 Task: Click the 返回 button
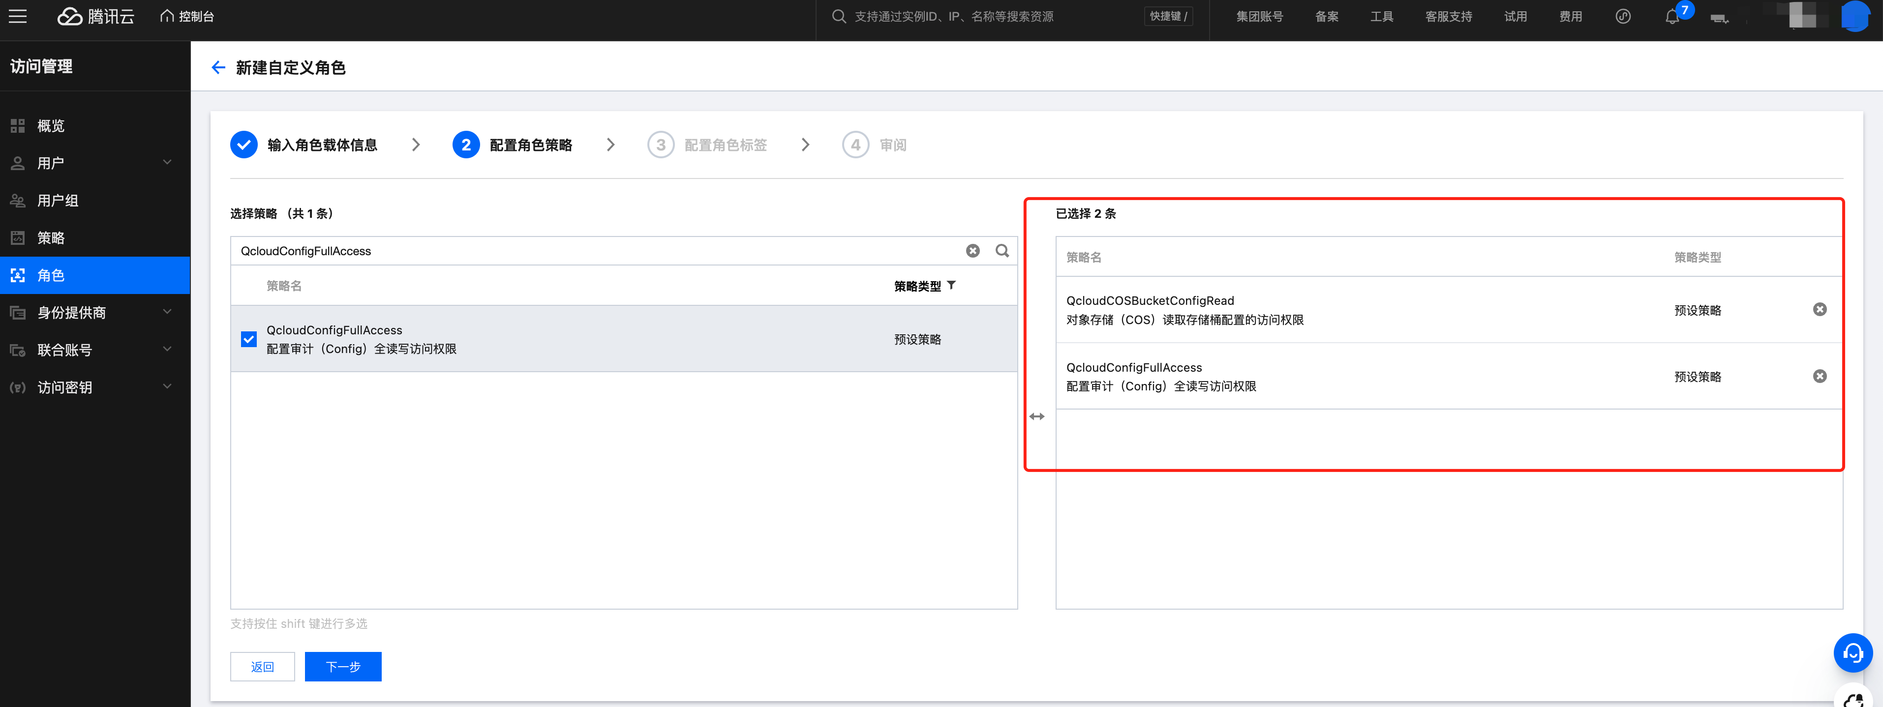point(262,666)
